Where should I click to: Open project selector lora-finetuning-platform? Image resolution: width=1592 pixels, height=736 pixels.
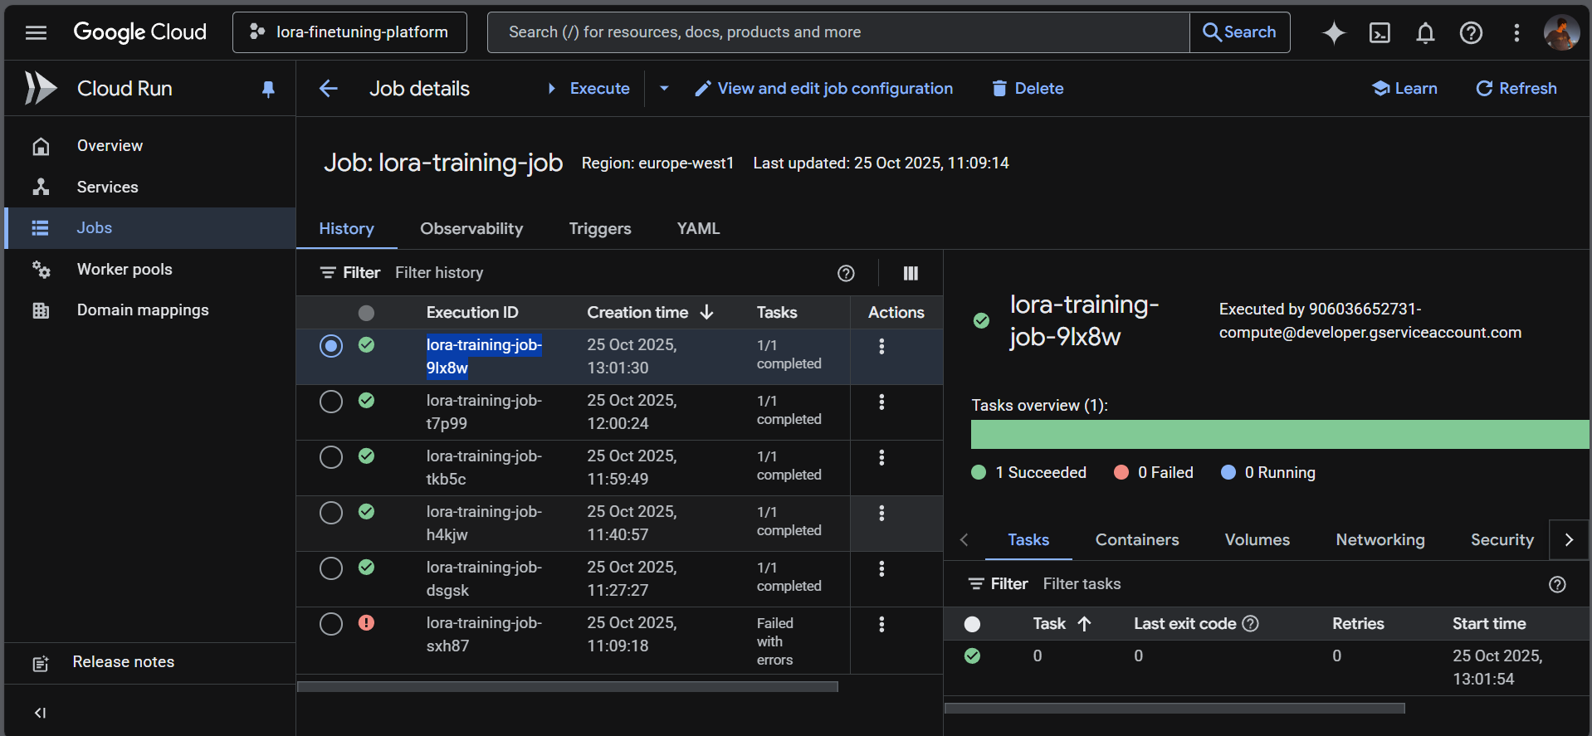coord(349,32)
